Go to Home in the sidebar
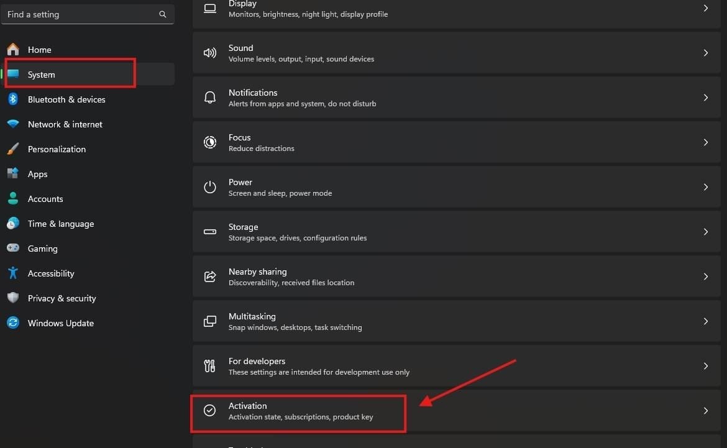The width and height of the screenshot is (727, 448). [88, 49]
